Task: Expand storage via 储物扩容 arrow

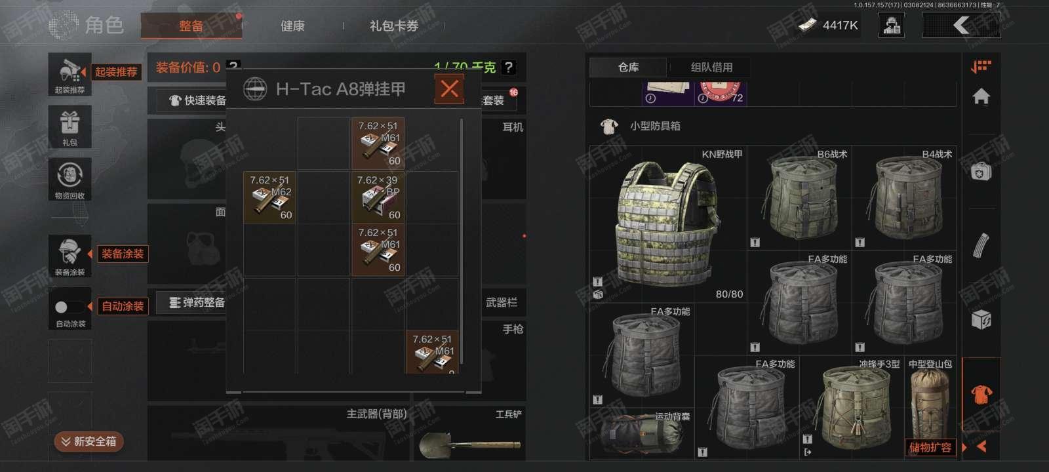Action: (x=981, y=446)
